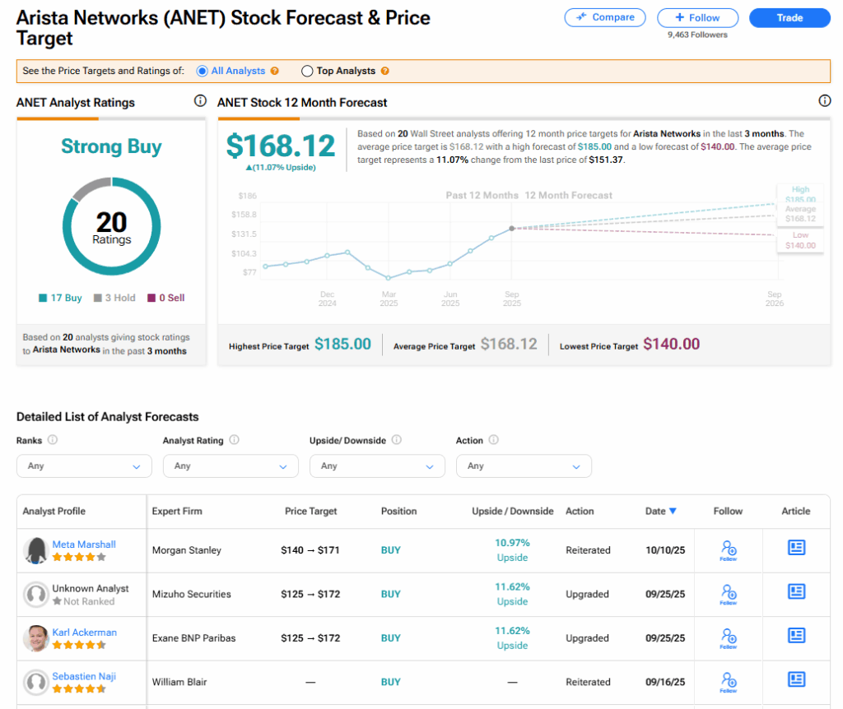Open Sebastien Naji analyst profile link
Image resolution: width=843 pixels, height=709 pixels.
click(x=84, y=676)
